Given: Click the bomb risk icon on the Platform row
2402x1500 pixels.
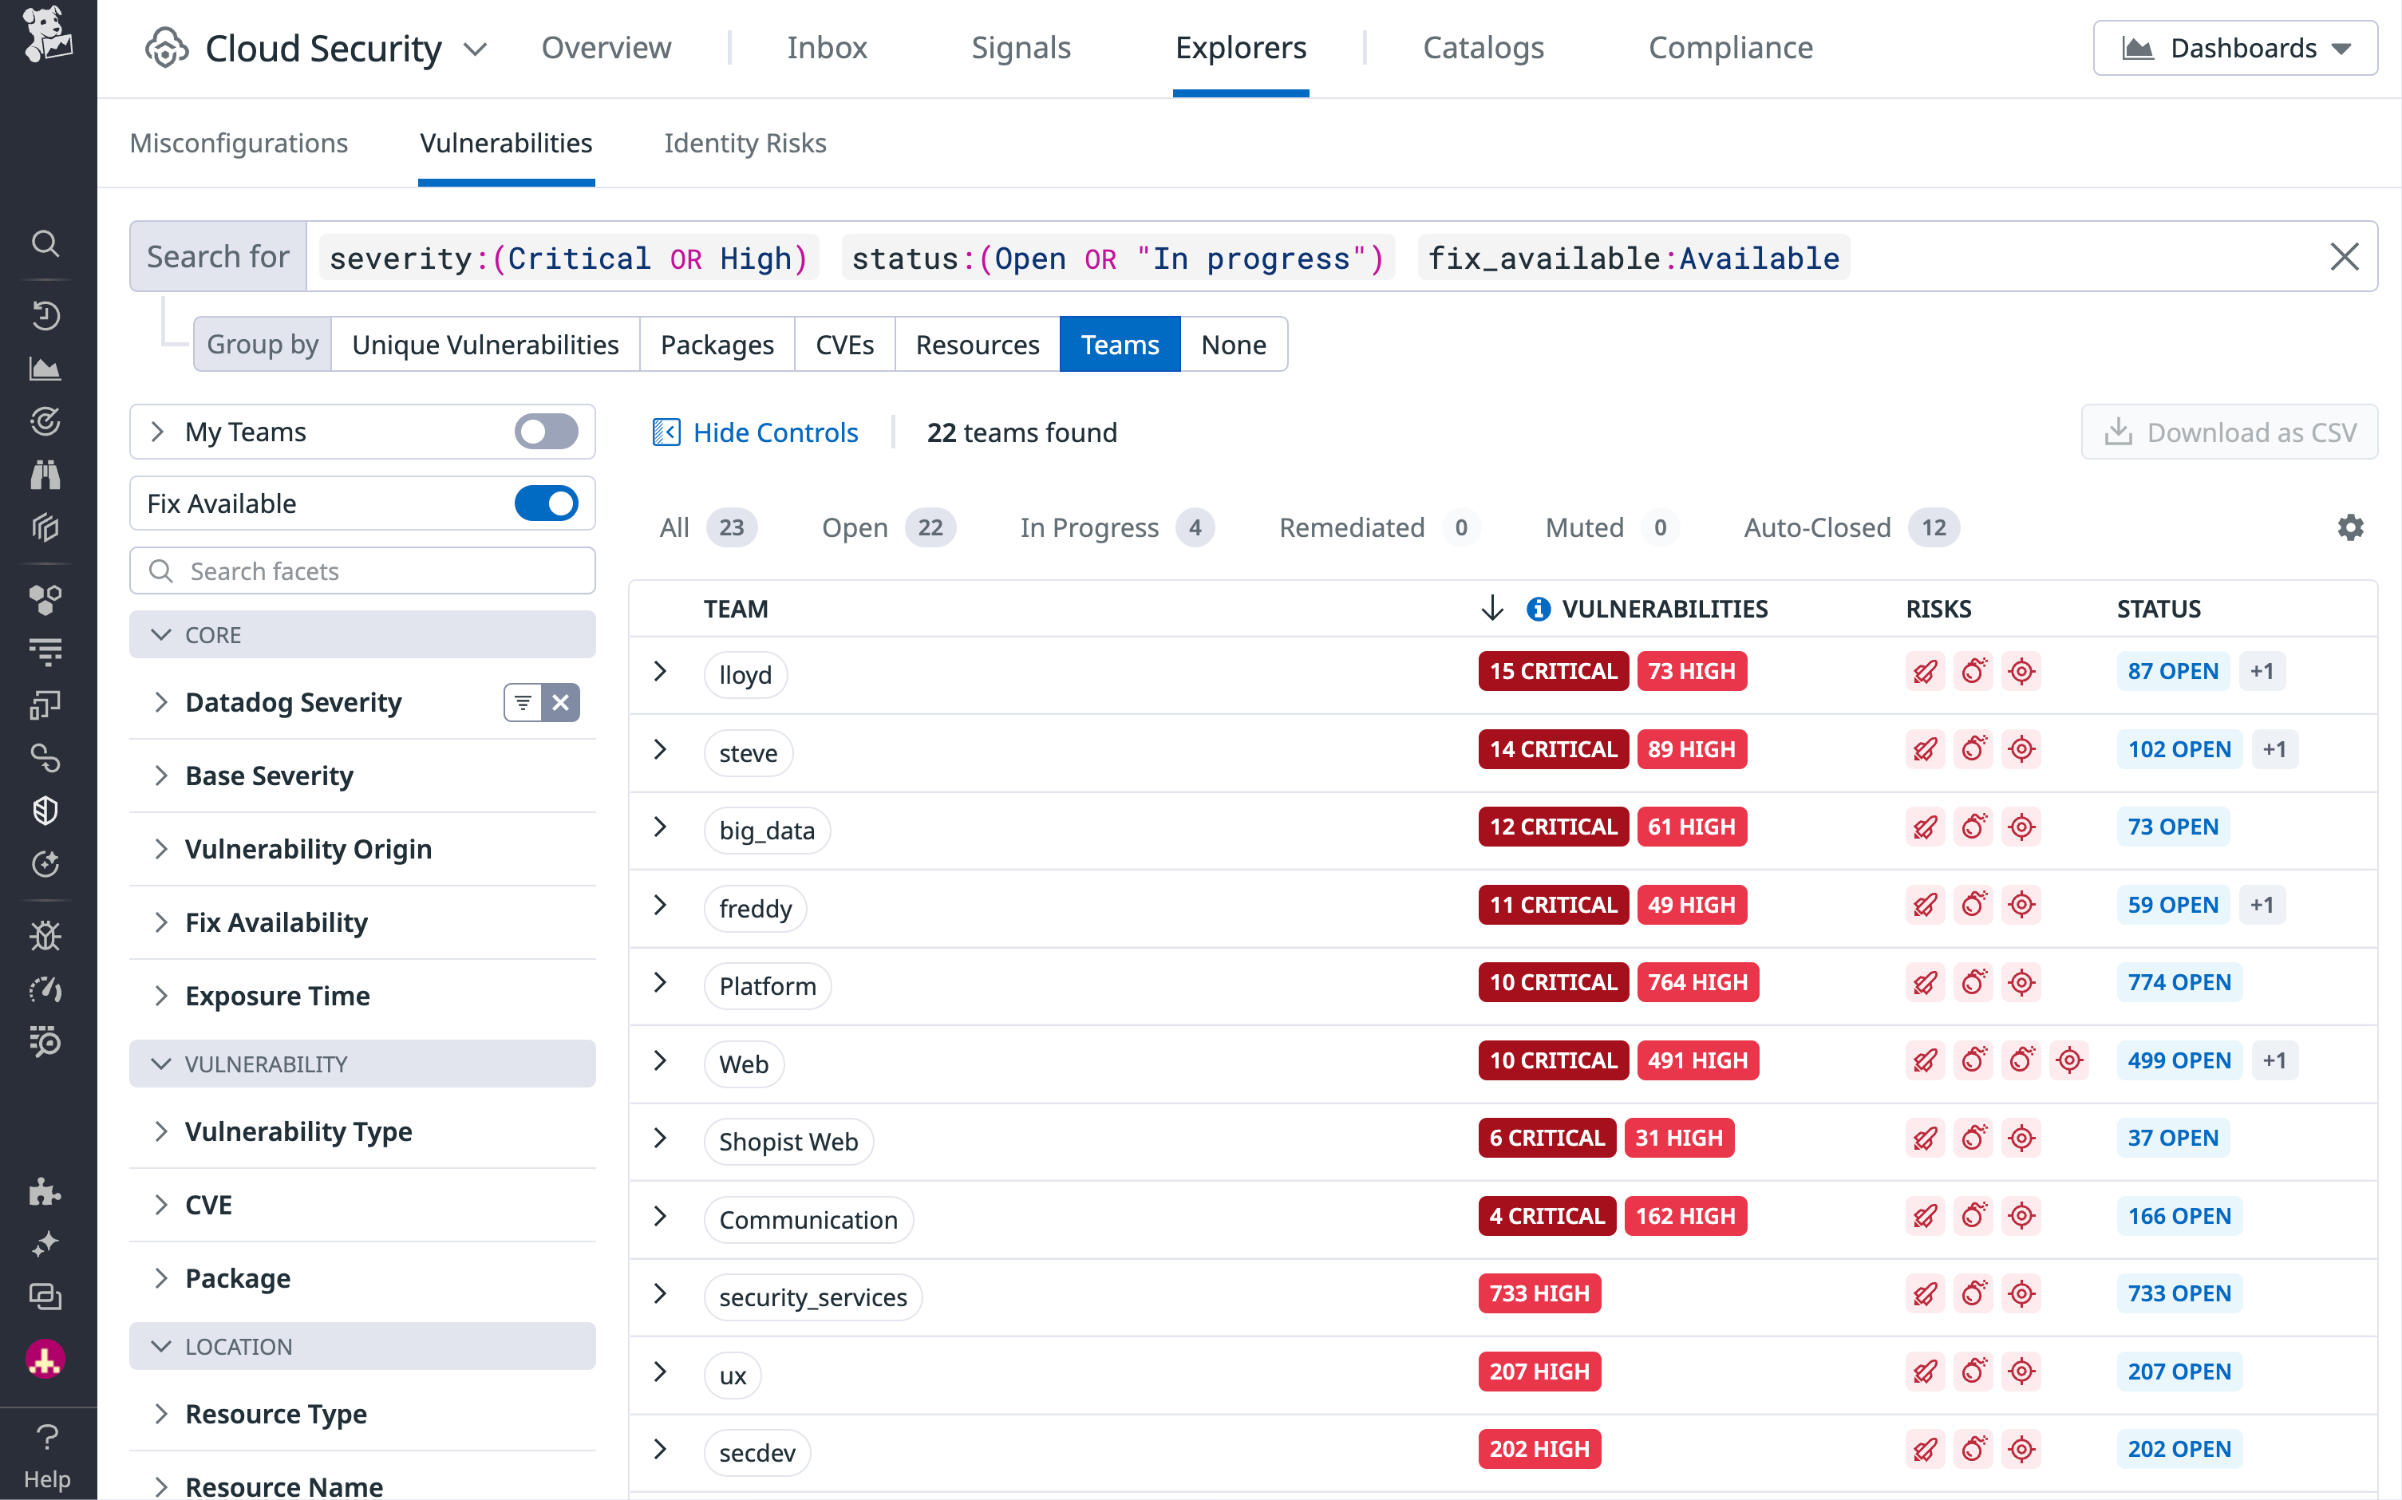Looking at the screenshot, I should click(x=1974, y=982).
